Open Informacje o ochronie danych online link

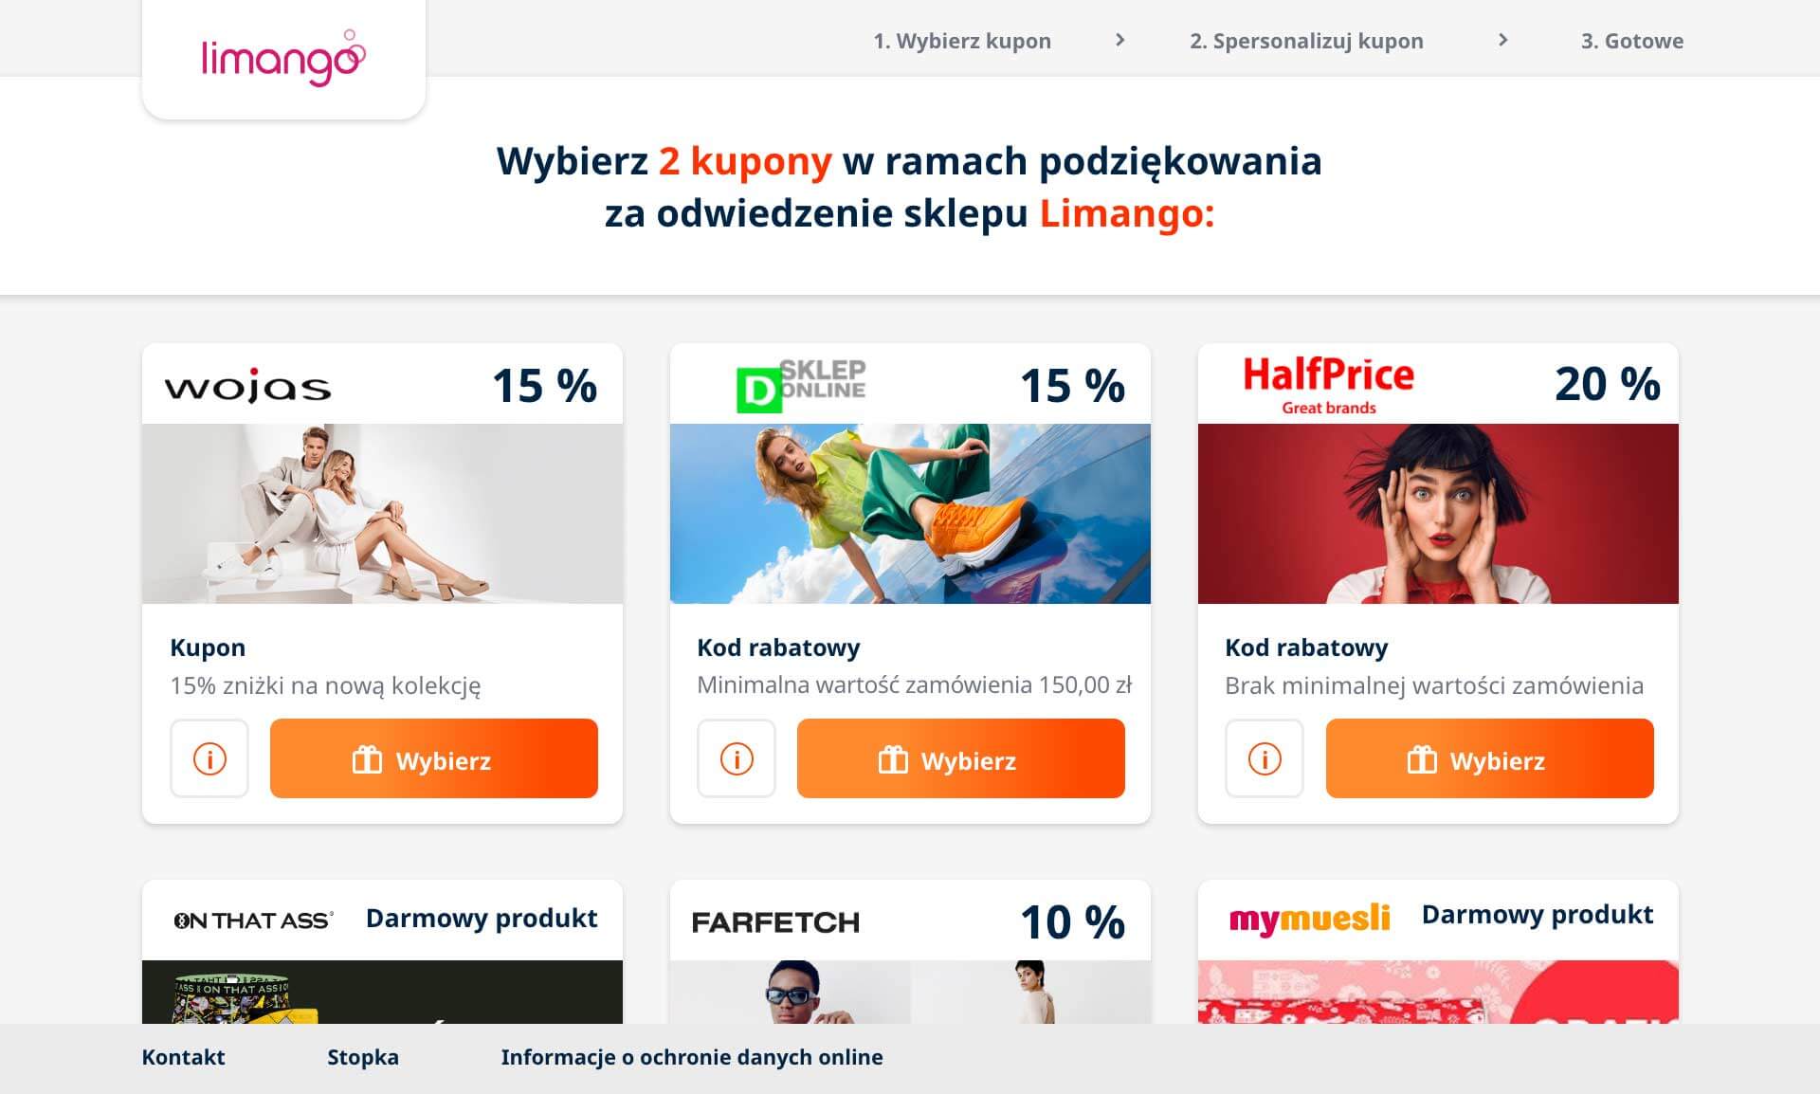[692, 1057]
